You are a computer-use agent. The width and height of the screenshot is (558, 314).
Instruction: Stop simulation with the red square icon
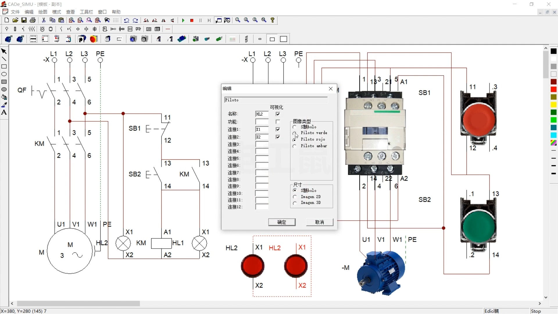click(x=192, y=20)
